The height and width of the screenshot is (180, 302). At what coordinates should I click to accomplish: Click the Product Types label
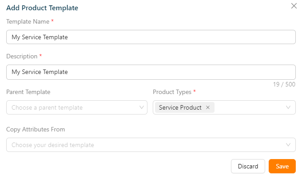tap(172, 92)
